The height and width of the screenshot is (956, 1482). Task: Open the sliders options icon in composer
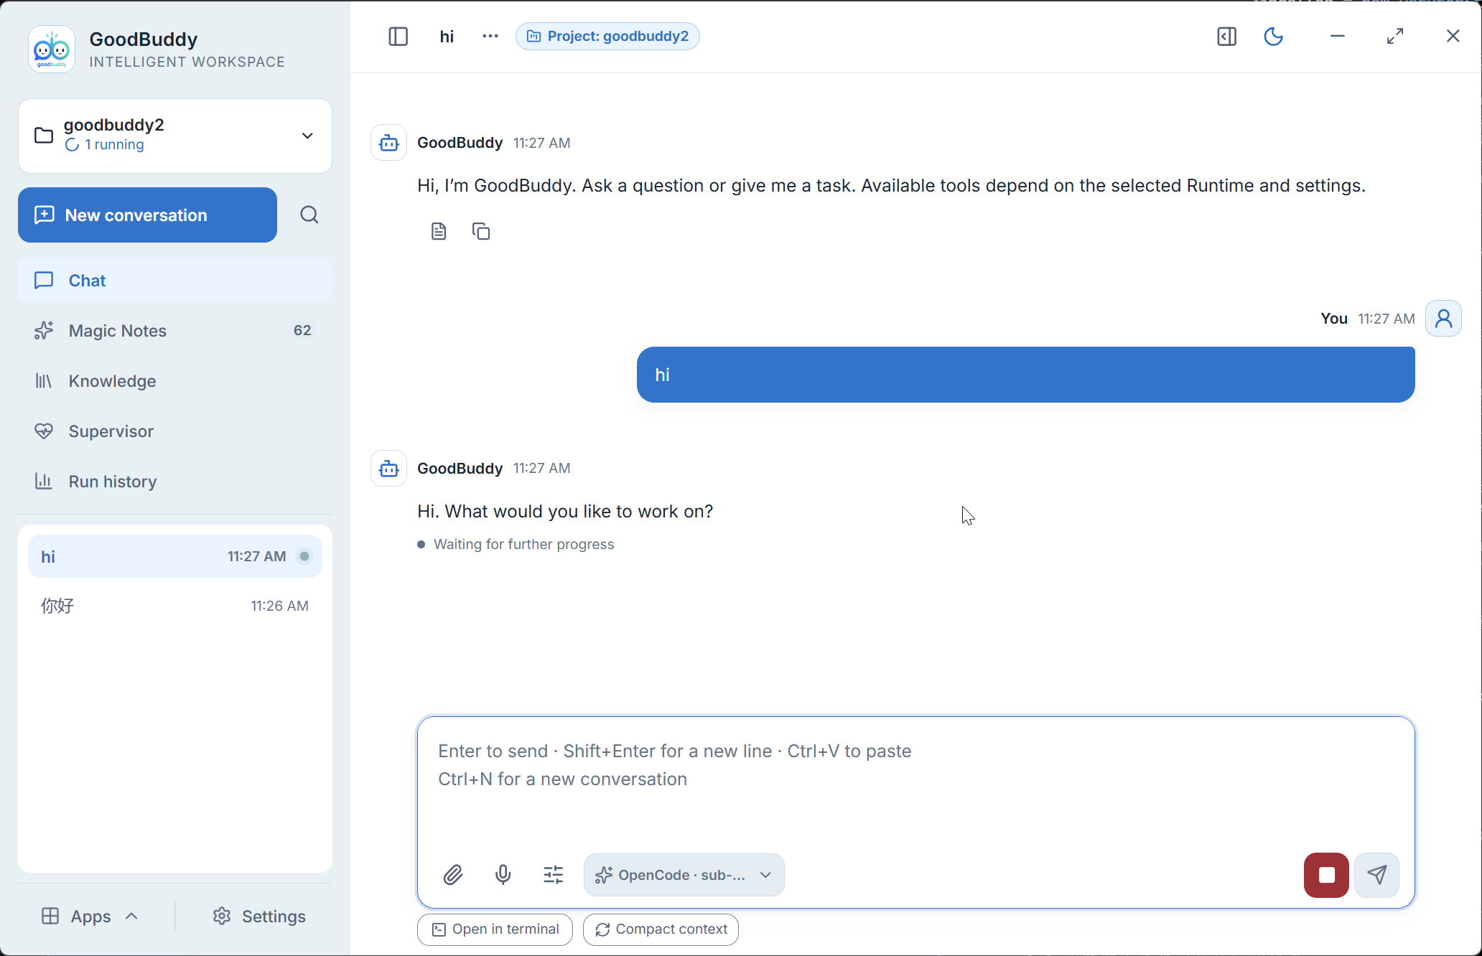[554, 875]
